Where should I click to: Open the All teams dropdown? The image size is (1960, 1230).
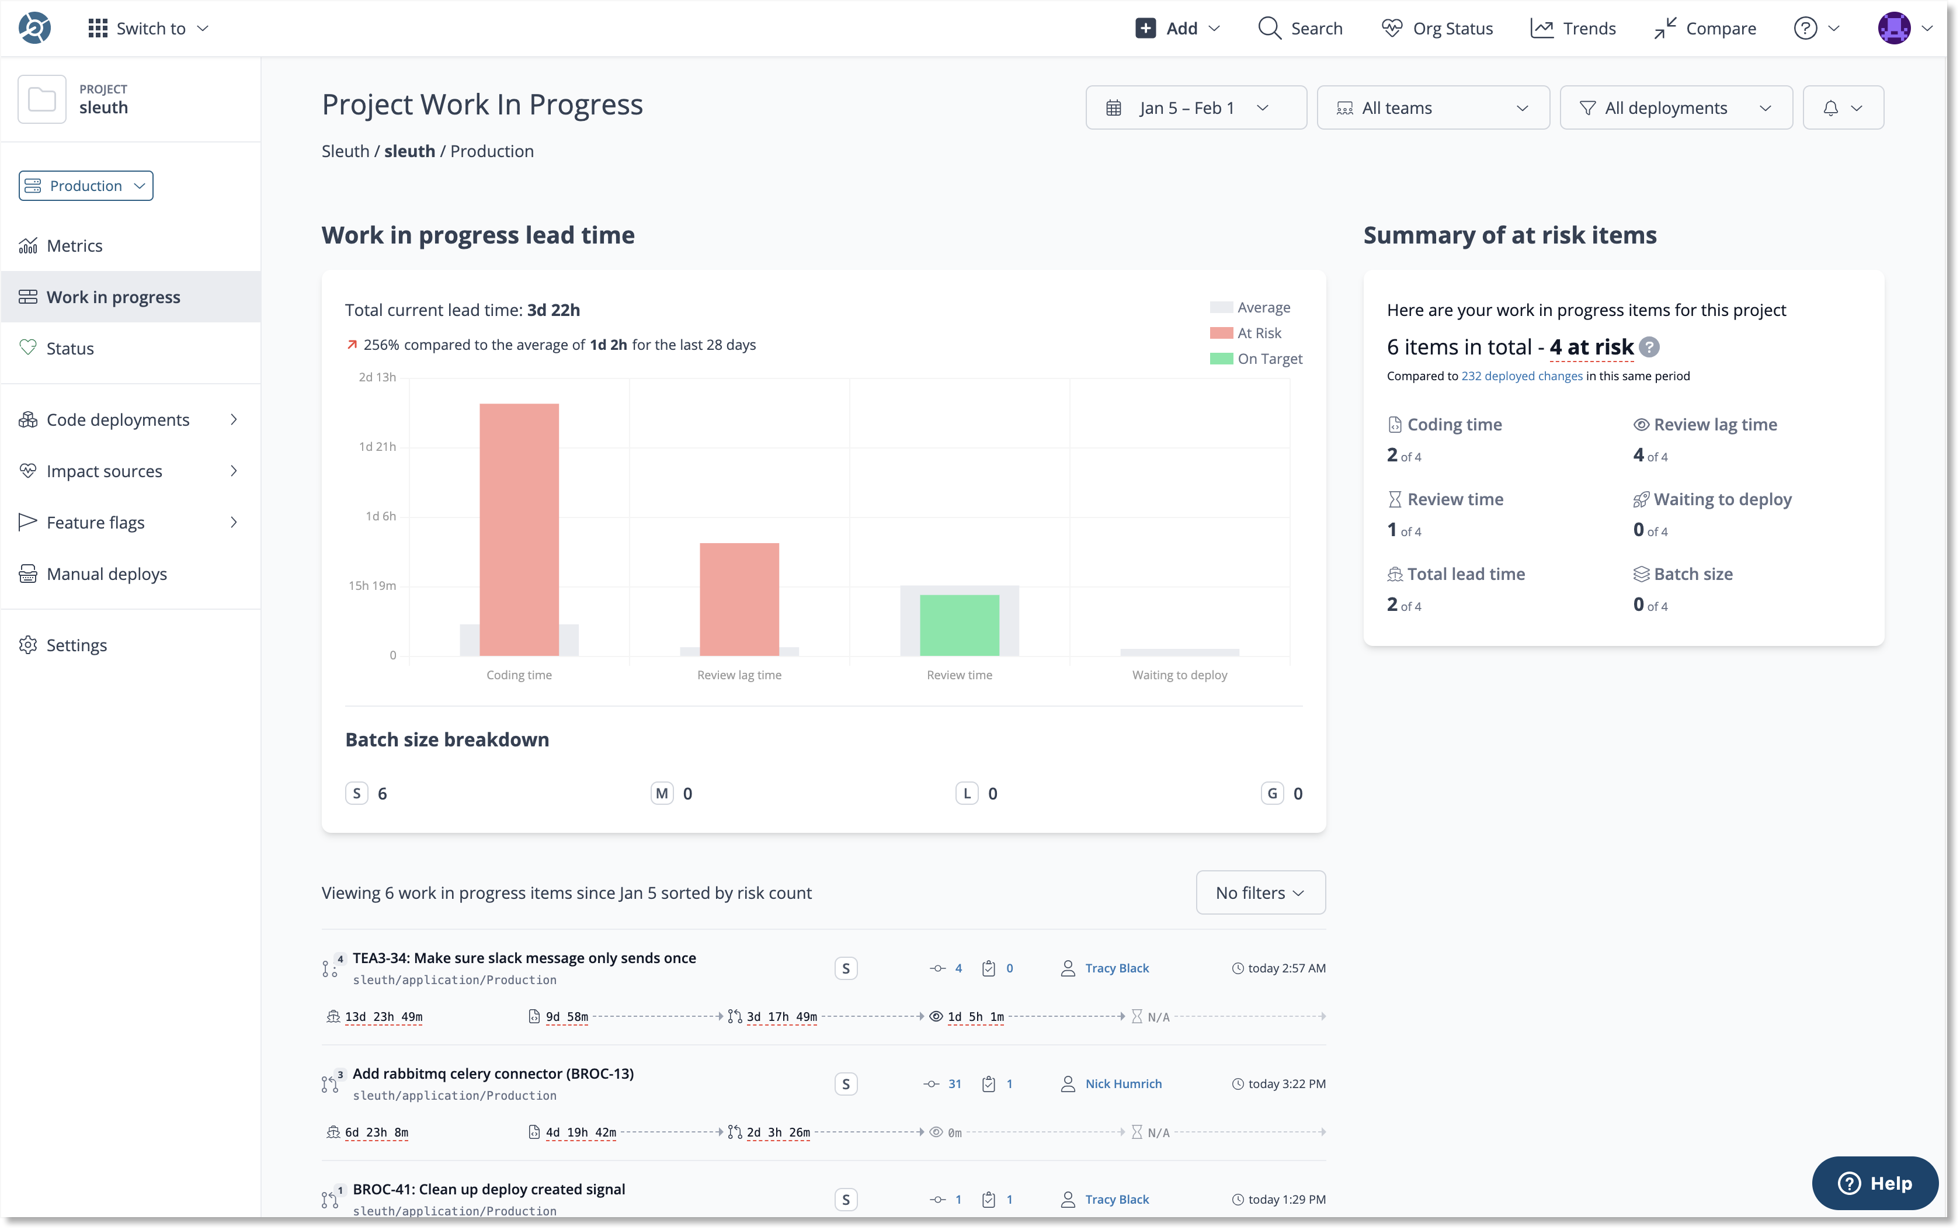(1432, 108)
